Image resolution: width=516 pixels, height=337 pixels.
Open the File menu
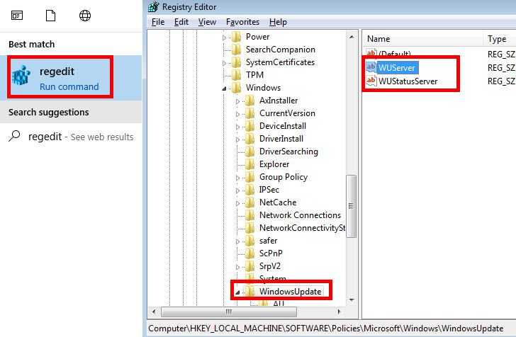coord(158,22)
